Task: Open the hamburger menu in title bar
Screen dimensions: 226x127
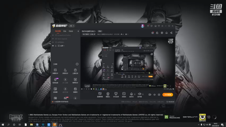Action: (162, 26)
